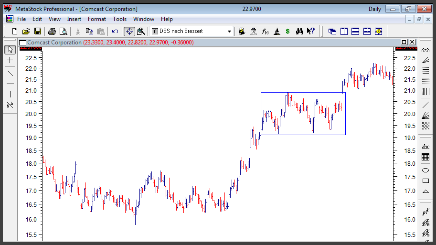Select the thin diagonal line tool in right palette
Viewport: 436px width, 245px height.
(425, 105)
